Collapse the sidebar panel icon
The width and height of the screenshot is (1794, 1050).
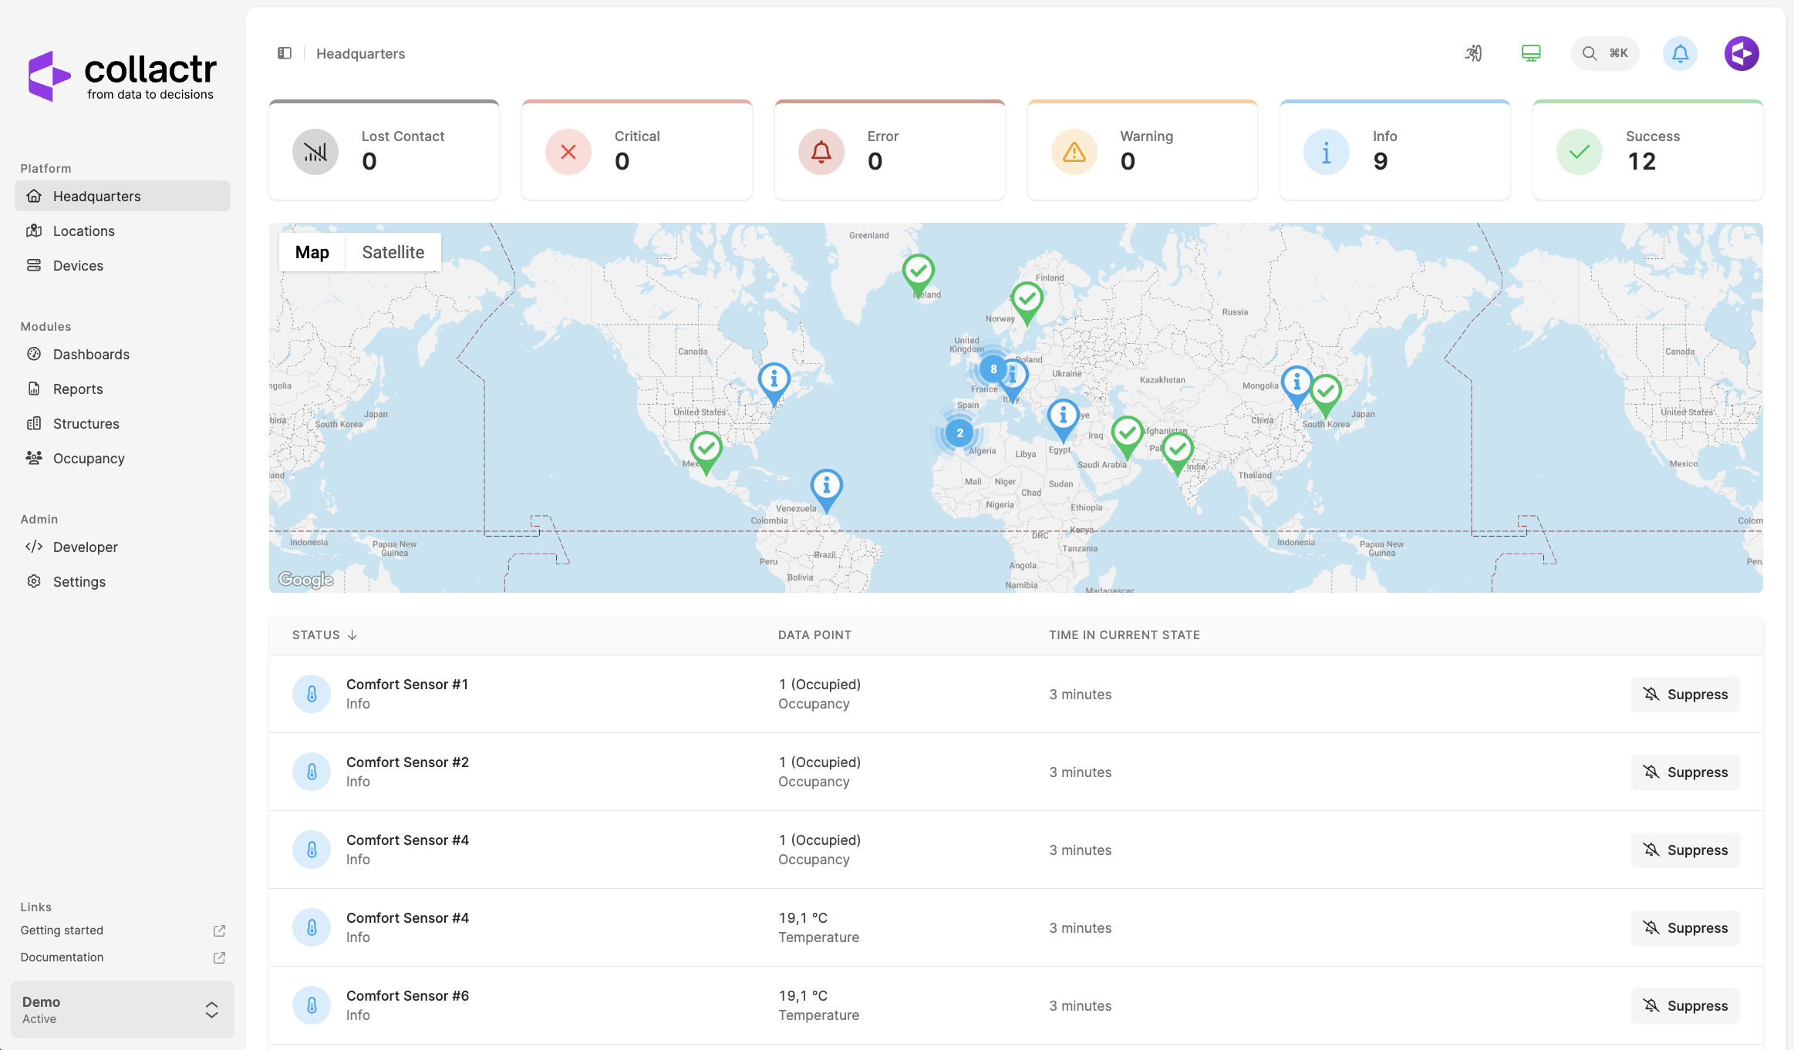(285, 53)
